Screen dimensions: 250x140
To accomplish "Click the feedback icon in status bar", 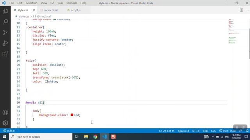I will pos(241,131).
